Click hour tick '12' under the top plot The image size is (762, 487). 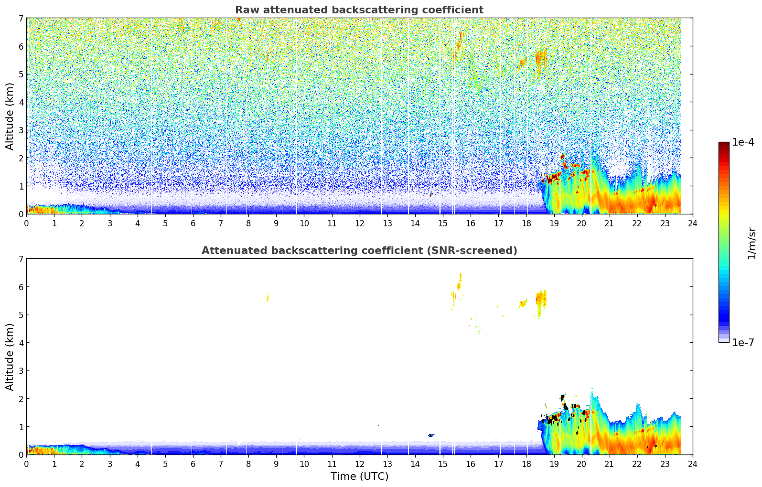359,223
